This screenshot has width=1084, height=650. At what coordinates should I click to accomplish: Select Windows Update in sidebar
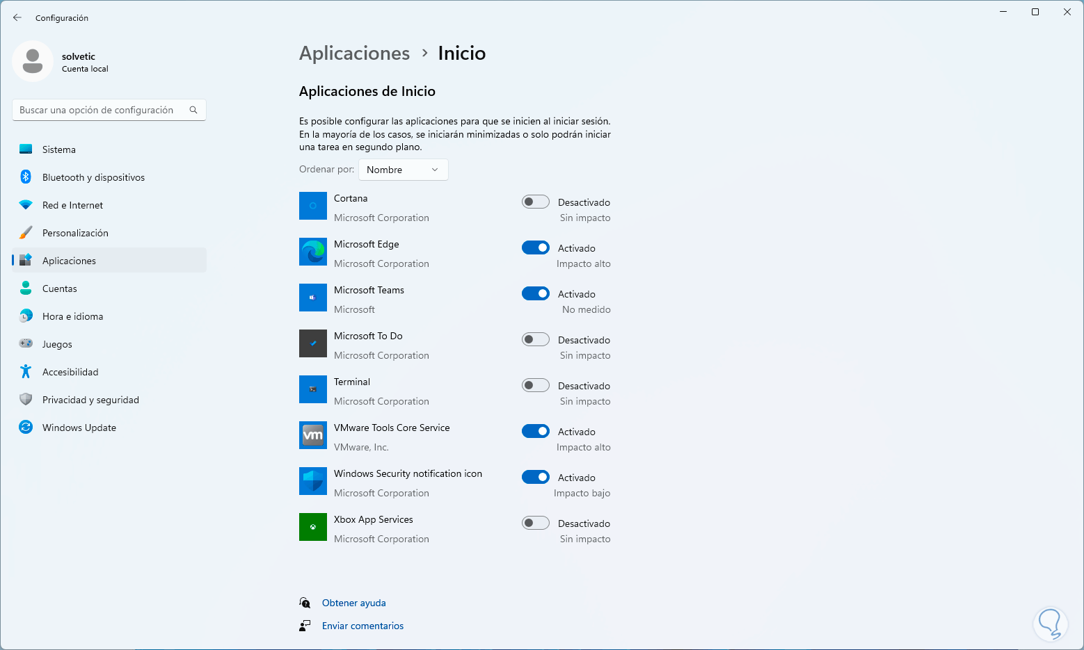[x=109, y=428]
